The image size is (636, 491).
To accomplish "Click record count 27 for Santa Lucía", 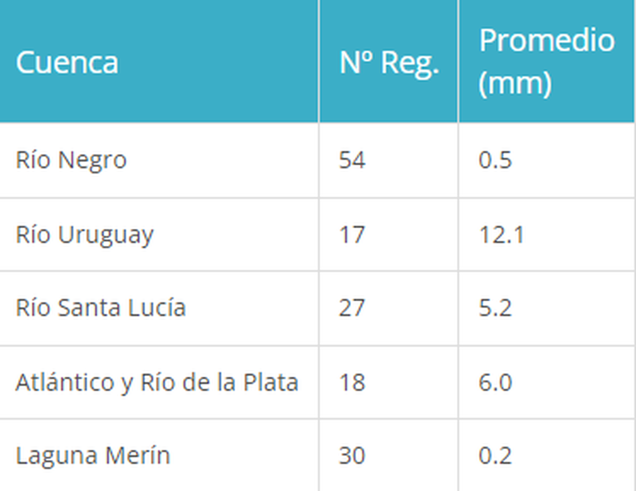I will click(352, 308).
